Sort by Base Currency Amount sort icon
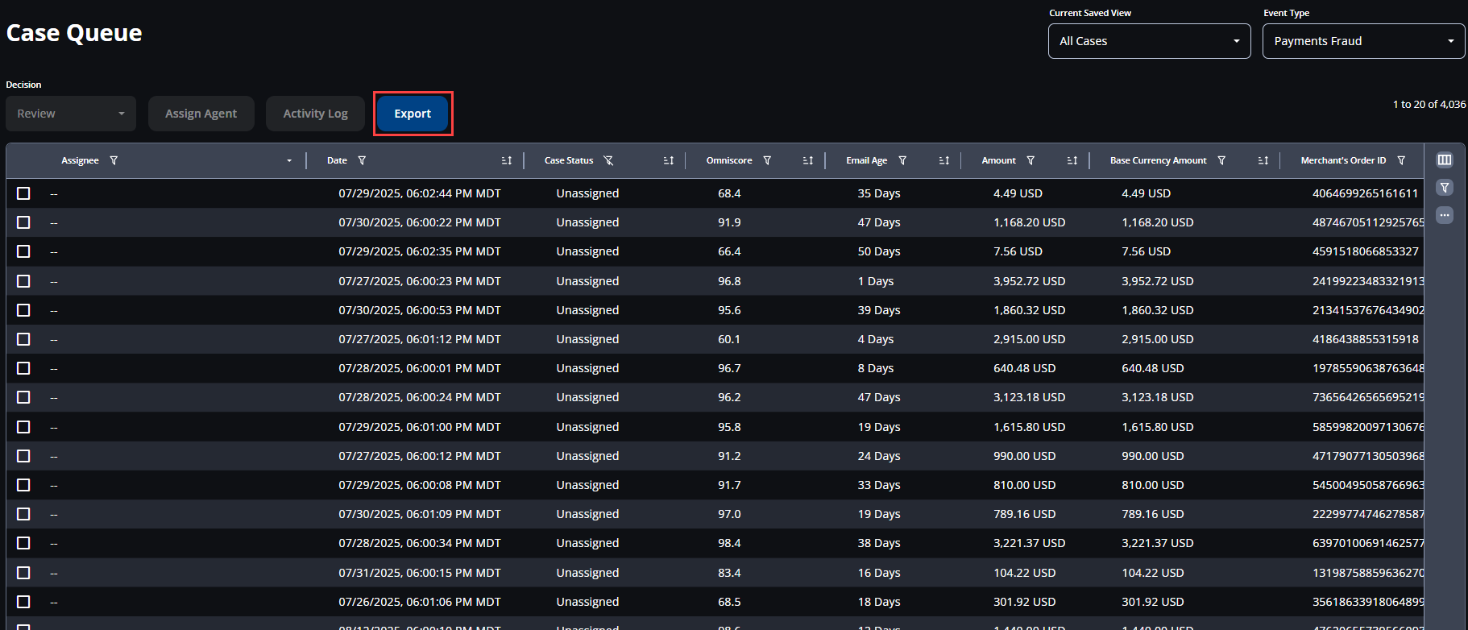Viewport: 1468px width, 630px height. tap(1263, 160)
